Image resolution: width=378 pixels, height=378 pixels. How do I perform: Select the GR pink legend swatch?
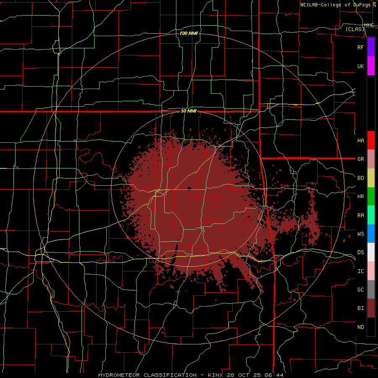pyautogui.click(x=371, y=159)
